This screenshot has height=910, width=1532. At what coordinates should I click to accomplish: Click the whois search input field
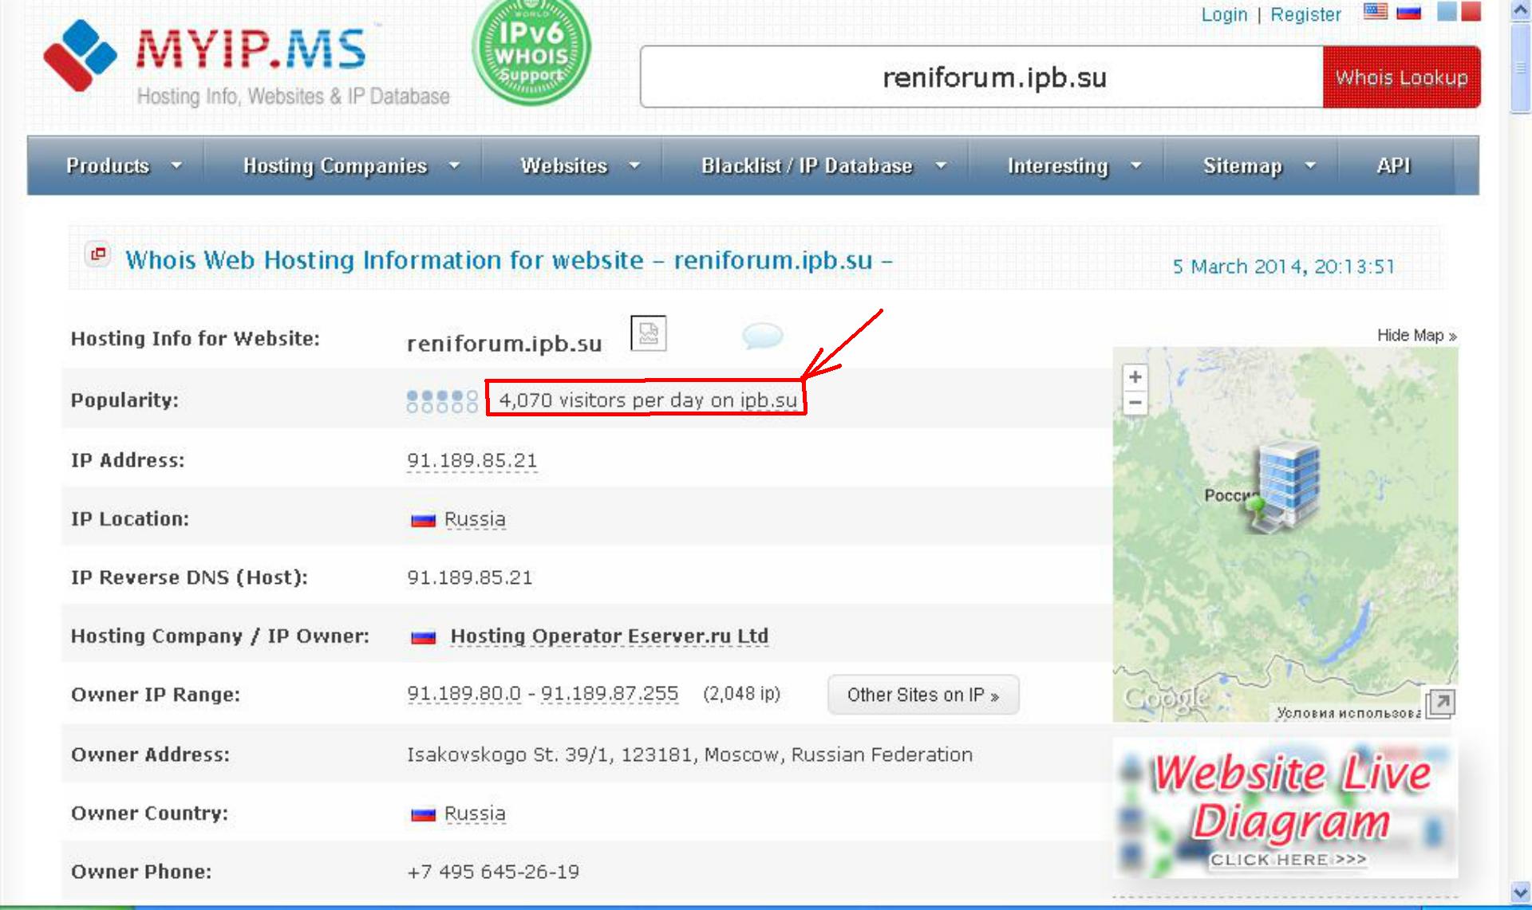coord(981,77)
